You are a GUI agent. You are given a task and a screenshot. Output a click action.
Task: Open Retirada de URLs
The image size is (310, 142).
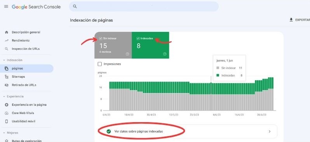point(24,85)
